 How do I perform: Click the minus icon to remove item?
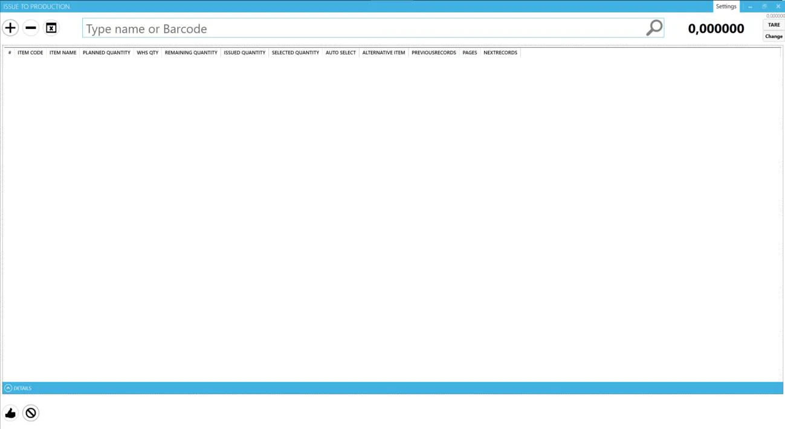coord(31,28)
